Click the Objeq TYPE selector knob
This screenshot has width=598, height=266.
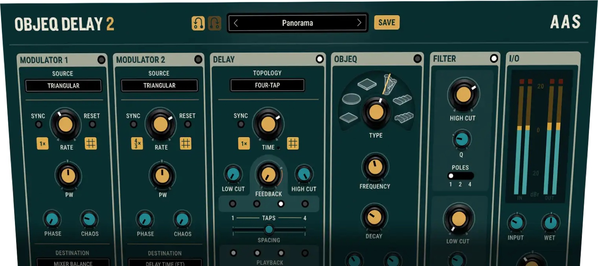376,111
